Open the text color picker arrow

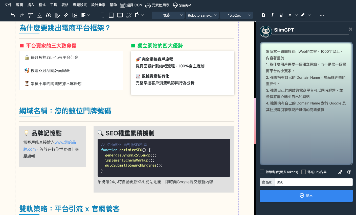click(296, 15)
